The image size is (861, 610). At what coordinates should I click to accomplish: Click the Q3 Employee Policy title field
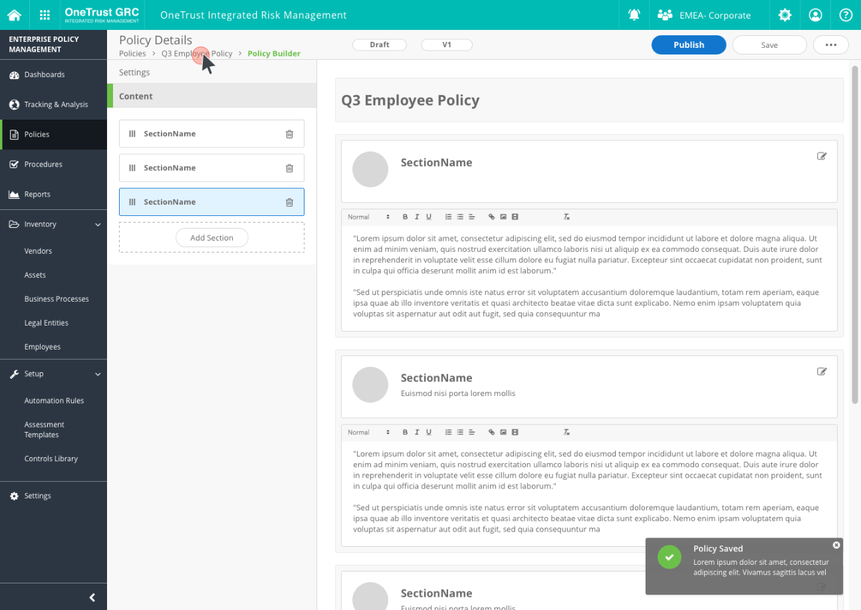coord(589,100)
